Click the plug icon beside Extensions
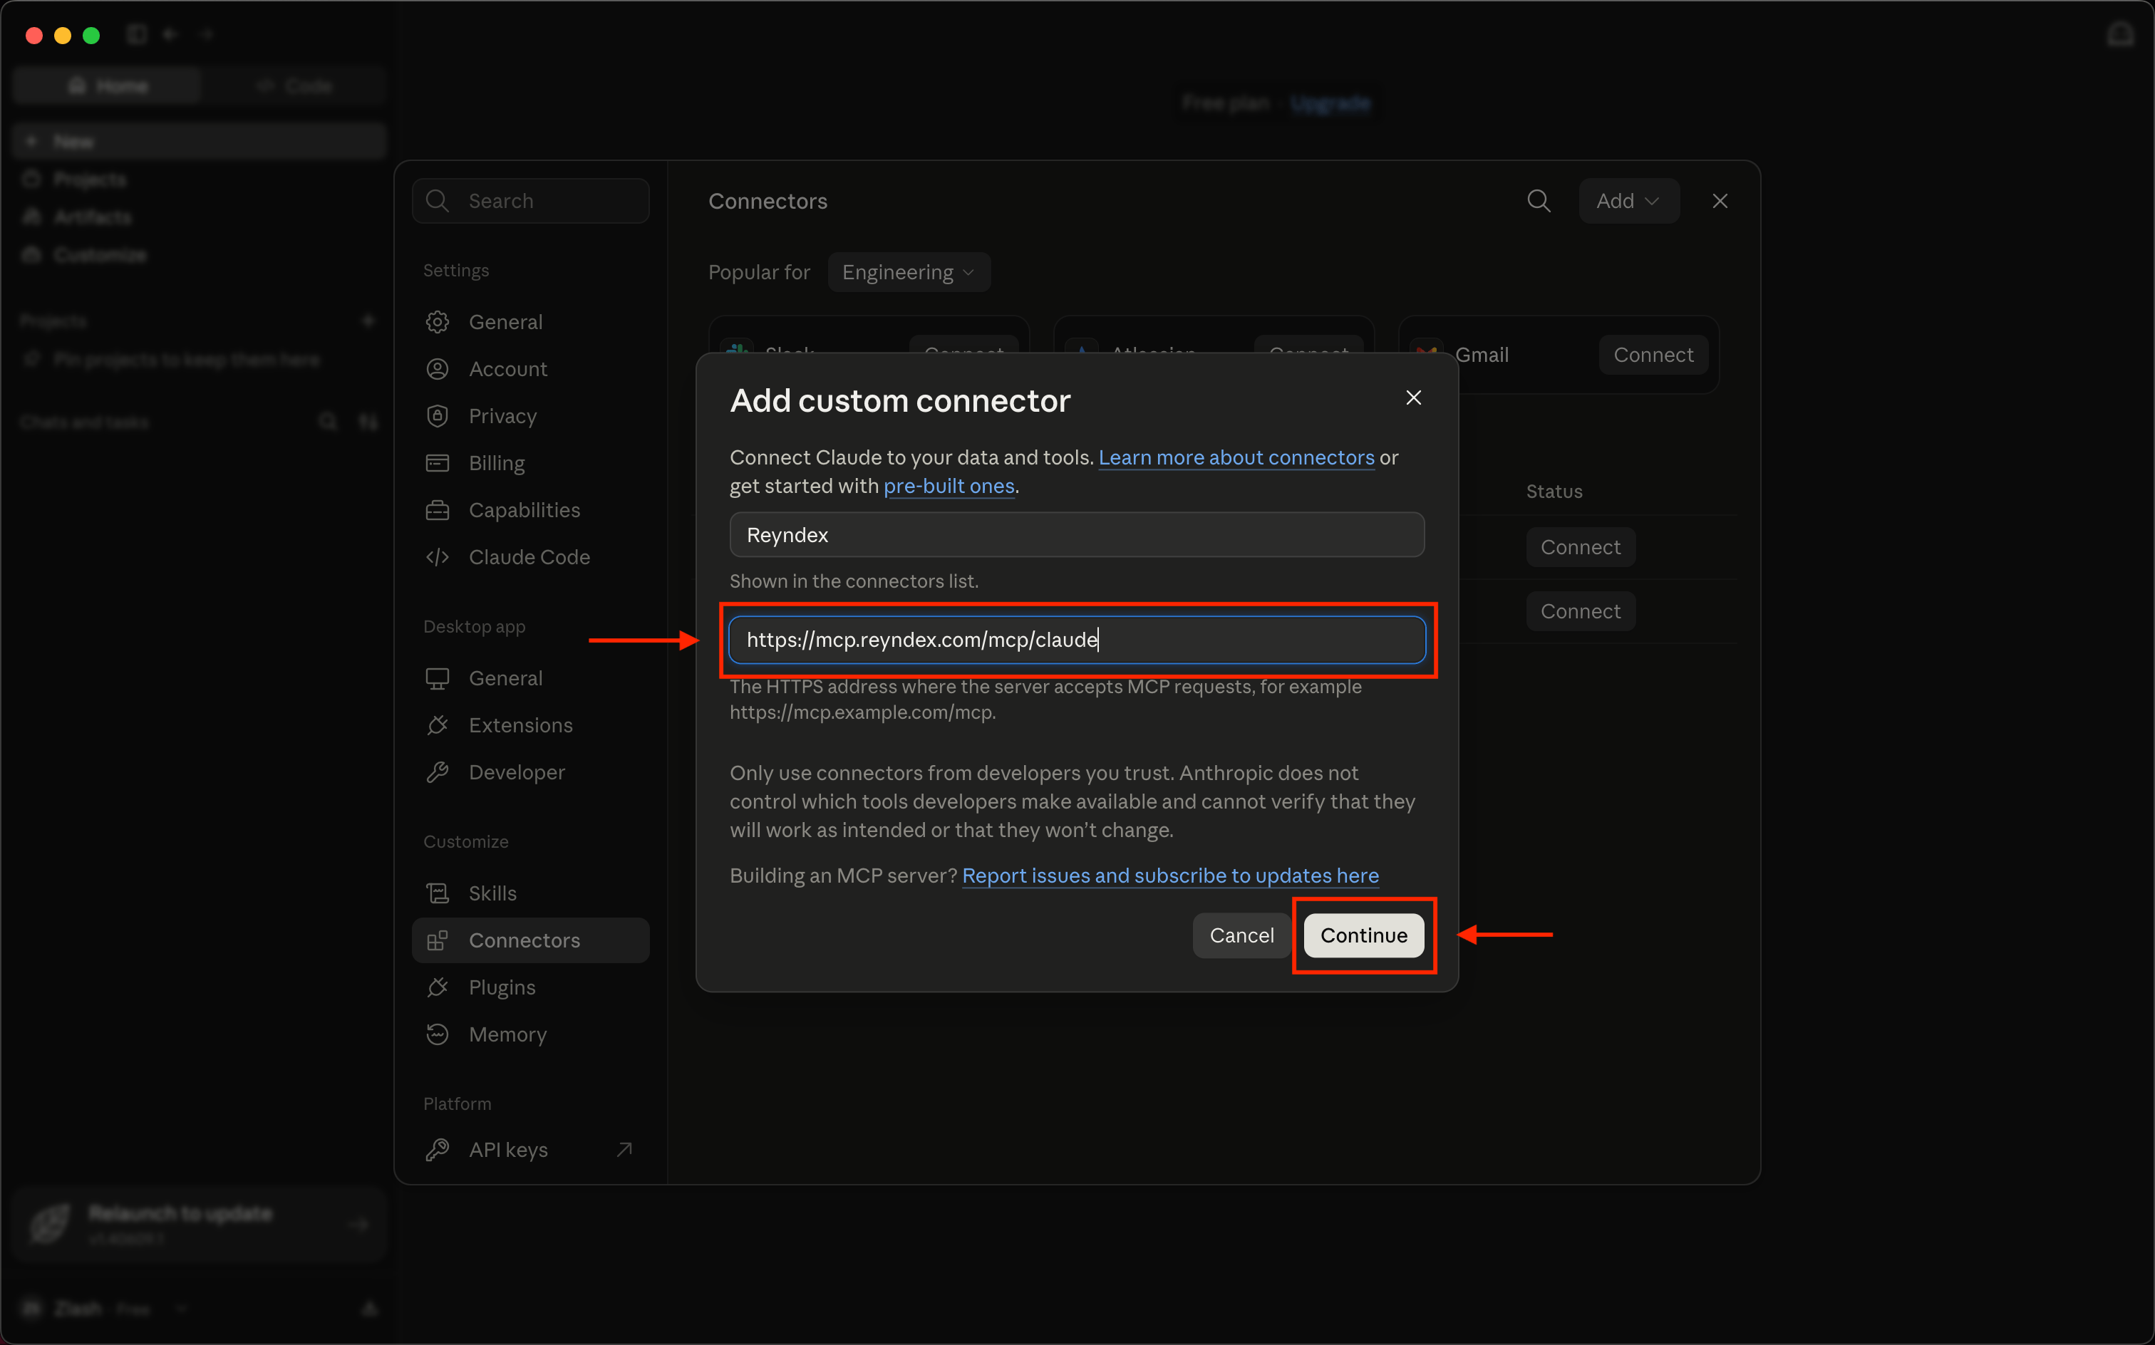 point(437,725)
